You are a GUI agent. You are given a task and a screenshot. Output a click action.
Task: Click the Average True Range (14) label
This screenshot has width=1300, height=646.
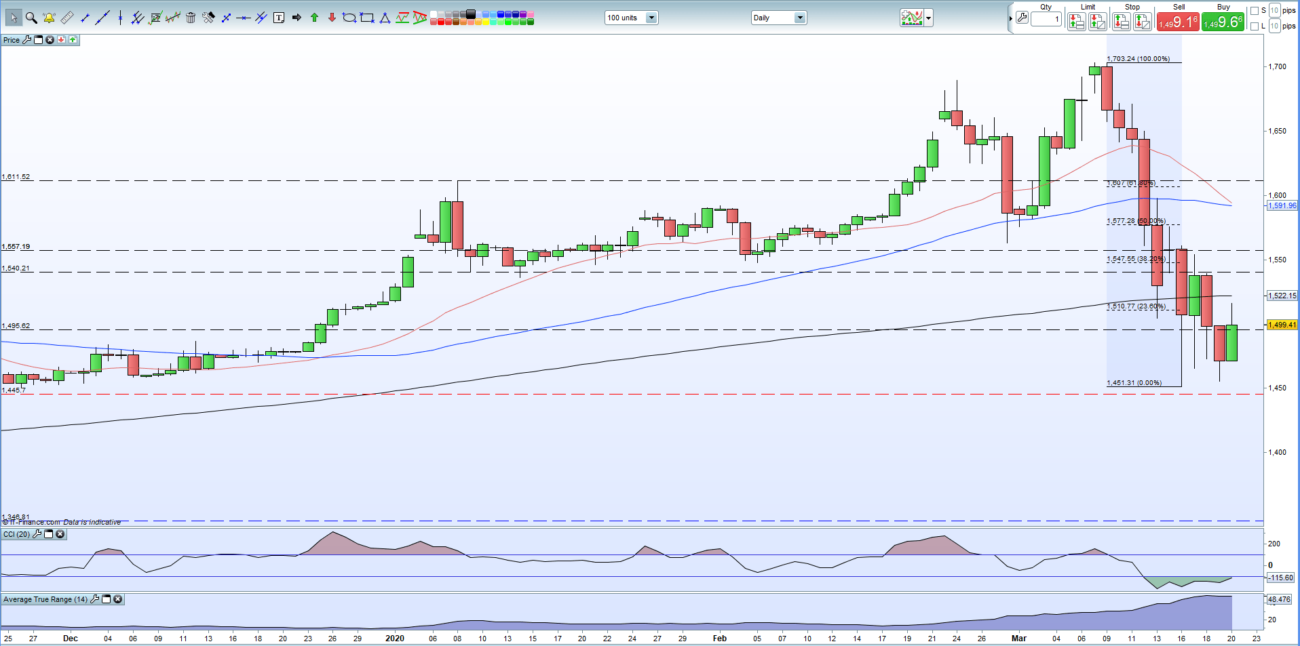coord(45,599)
